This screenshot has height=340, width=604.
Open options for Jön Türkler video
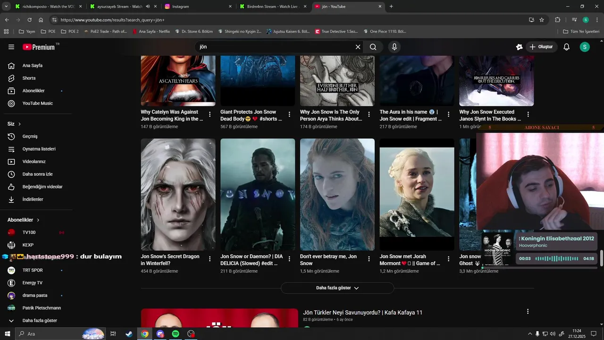coord(528,312)
